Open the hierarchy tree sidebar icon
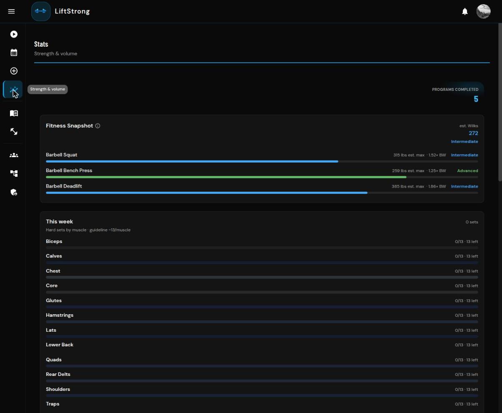 tap(14, 173)
